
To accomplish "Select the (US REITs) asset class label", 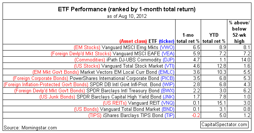I will 115,103.
